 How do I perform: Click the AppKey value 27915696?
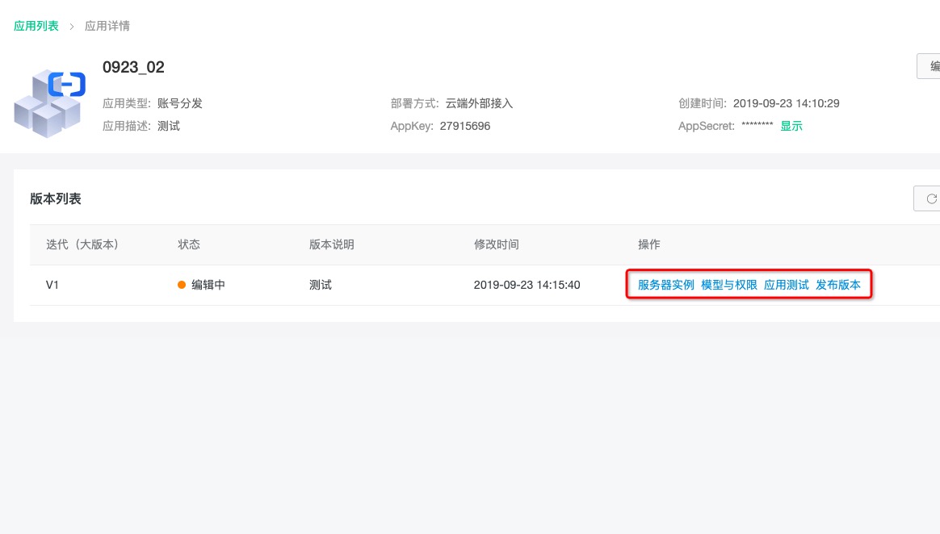pos(464,126)
